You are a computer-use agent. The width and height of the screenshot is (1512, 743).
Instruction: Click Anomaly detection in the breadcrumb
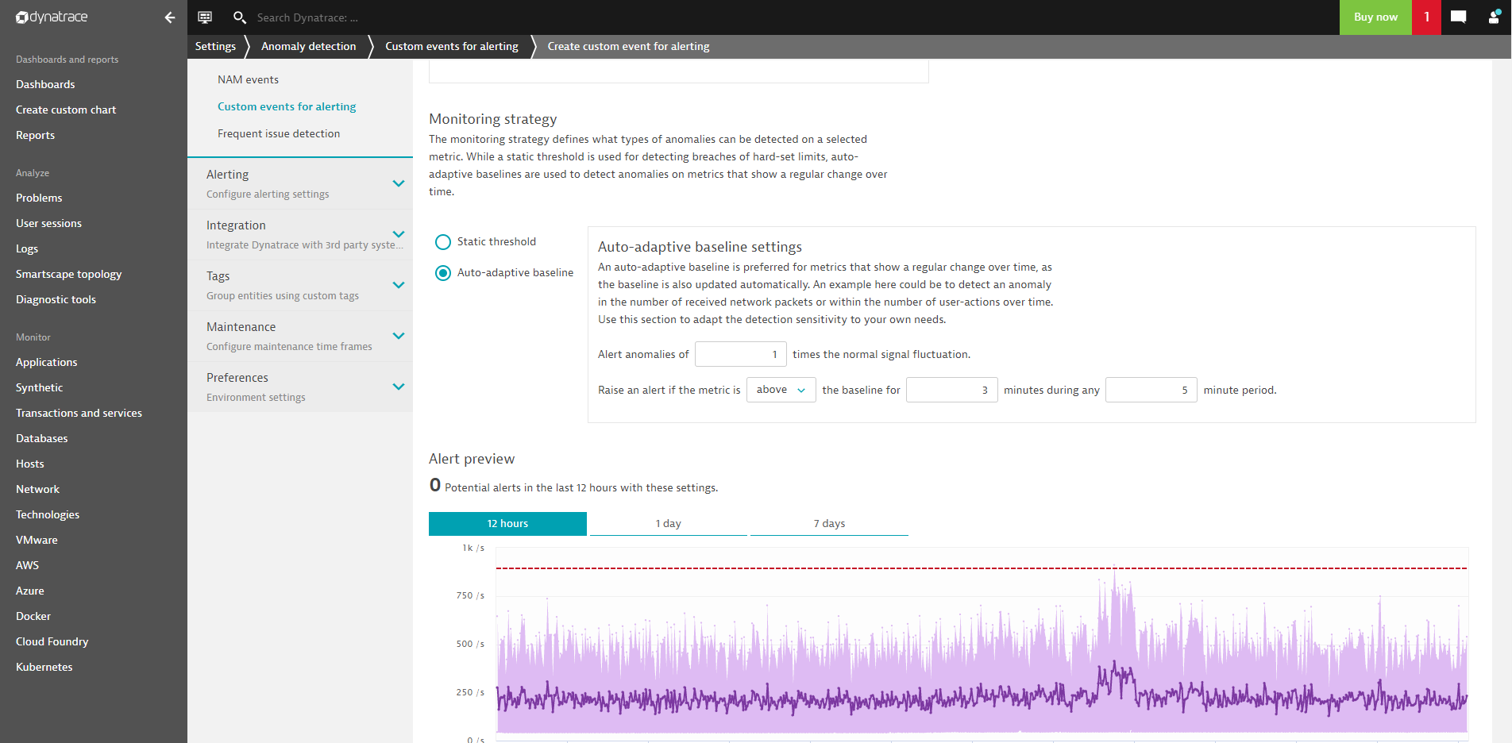[308, 47]
